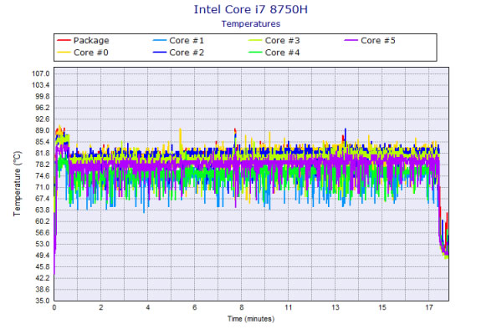The width and height of the screenshot is (502, 334).
Task: Click the 107.0 y-axis value
Action: point(41,73)
